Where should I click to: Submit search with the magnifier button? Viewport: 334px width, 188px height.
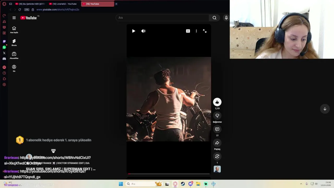click(214, 18)
